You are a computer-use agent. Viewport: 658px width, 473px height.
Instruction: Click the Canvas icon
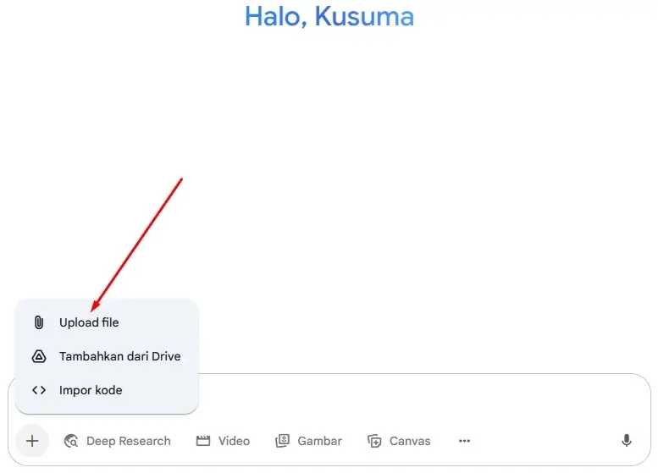pos(374,441)
